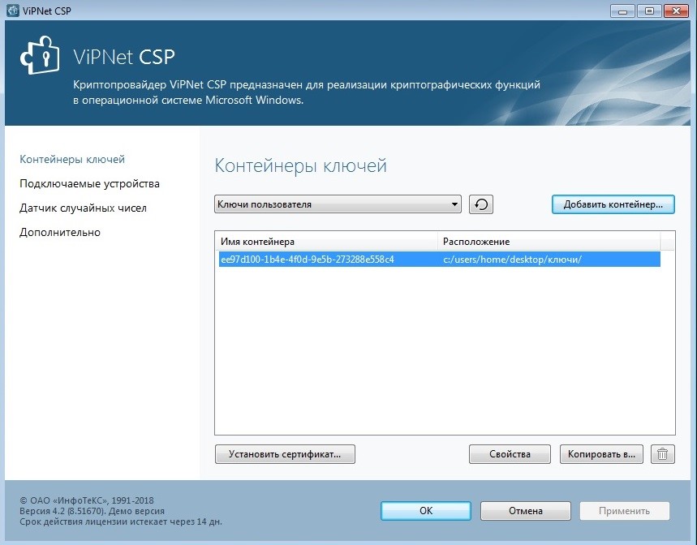The height and width of the screenshot is (545, 697).
Task: Close the ViPNet CSP window
Action: (676, 11)
